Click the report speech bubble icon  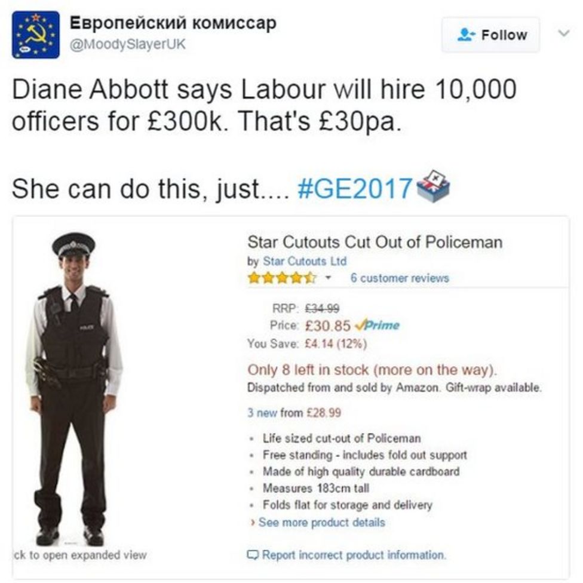click(253, 555)
